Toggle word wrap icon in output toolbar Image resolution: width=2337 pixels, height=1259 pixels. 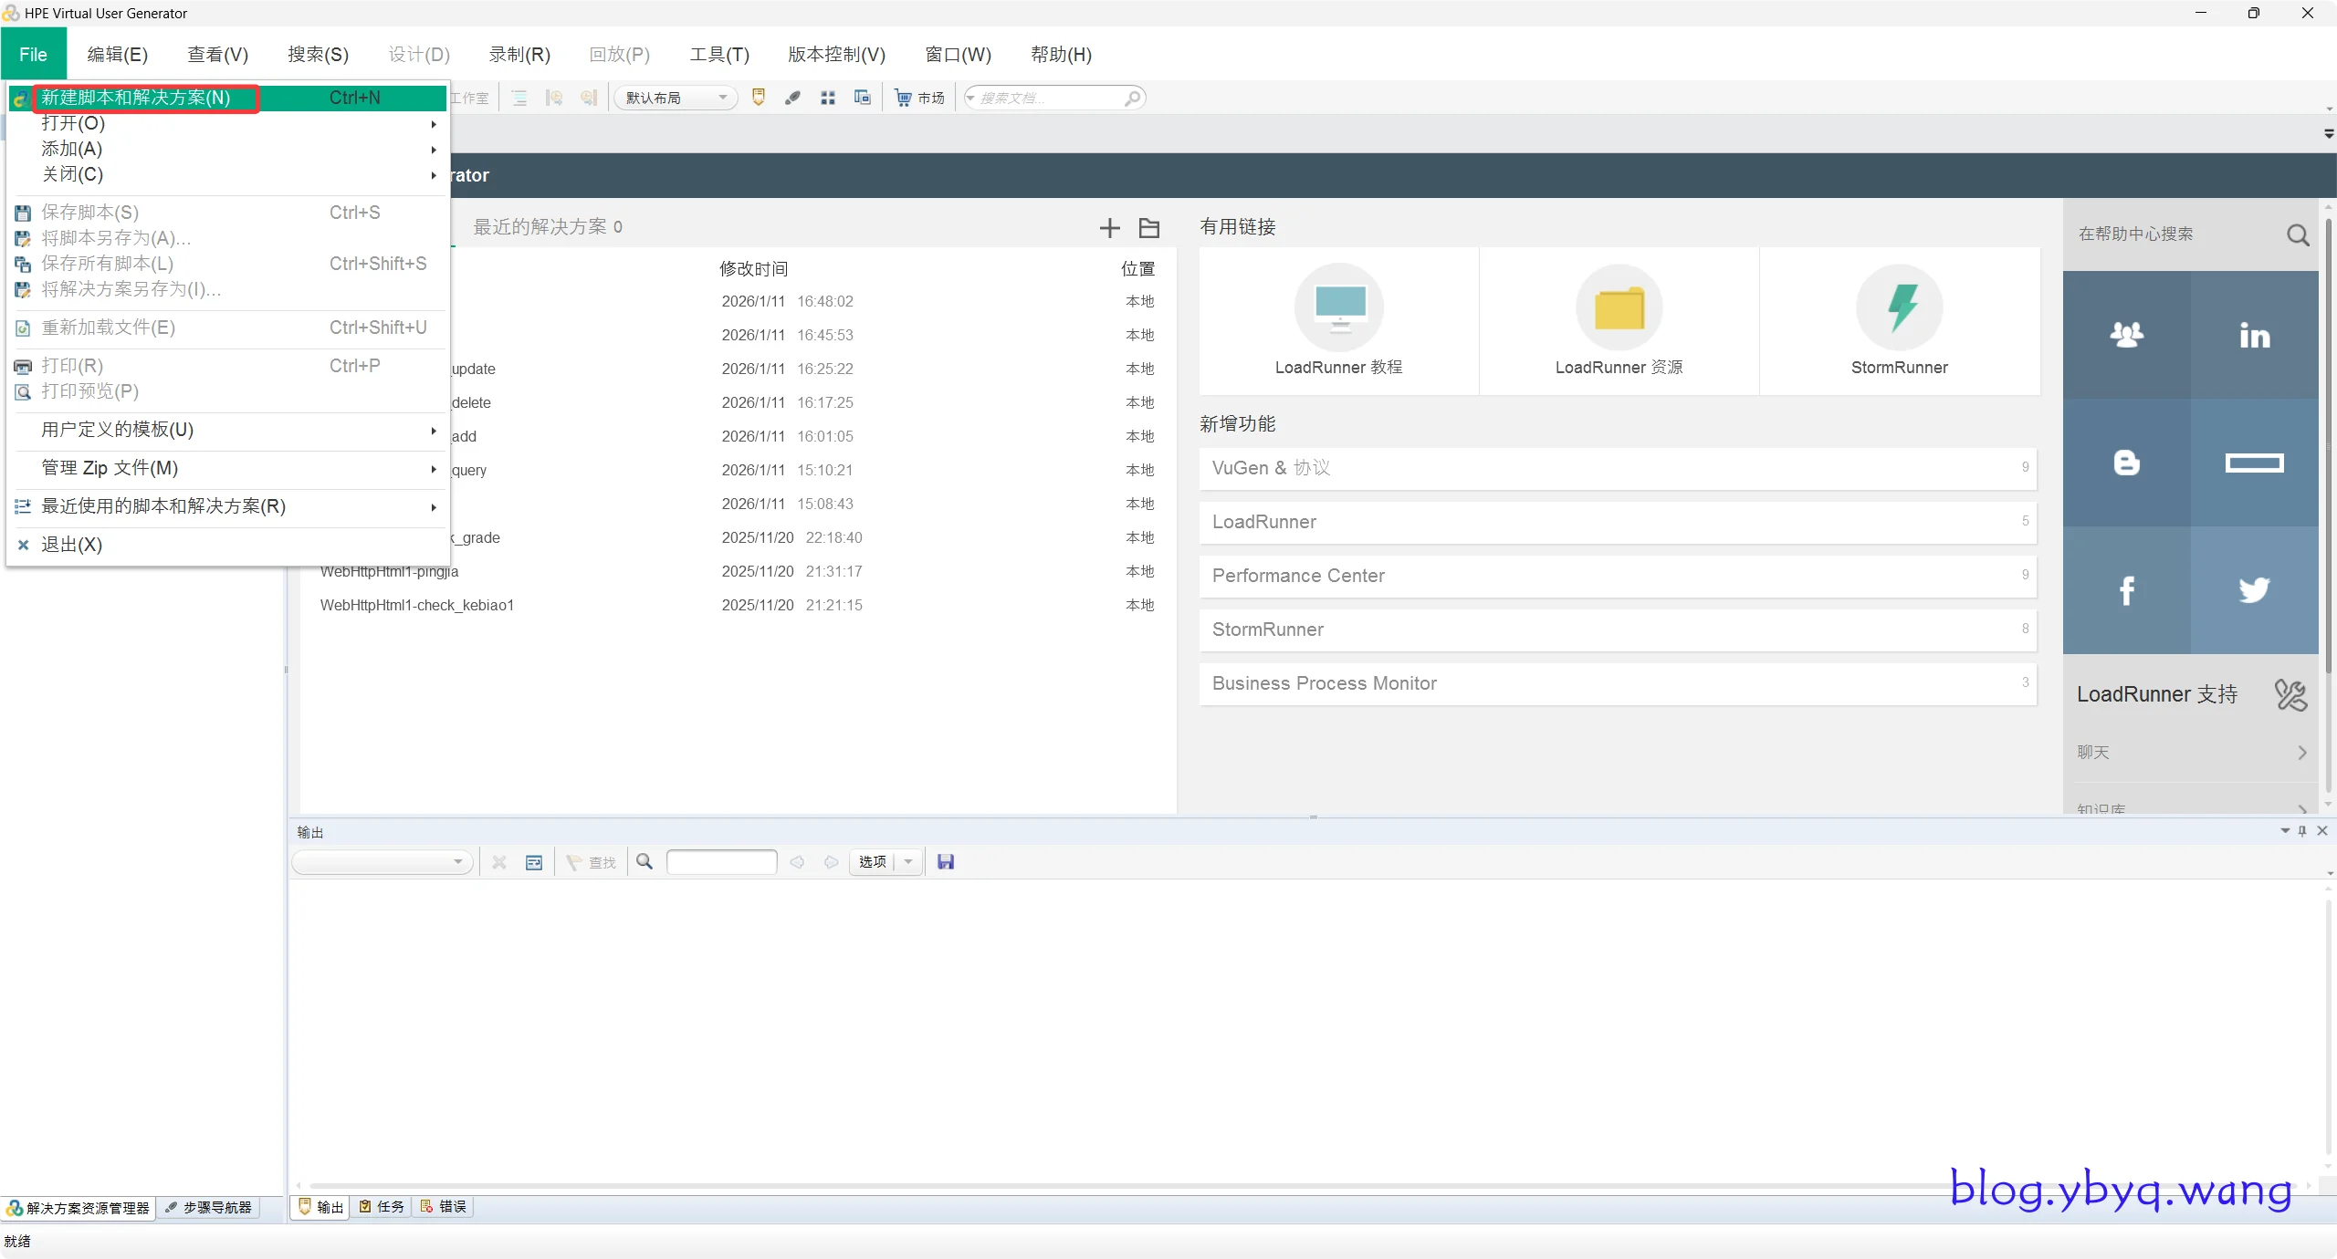[x=534, y=862]
